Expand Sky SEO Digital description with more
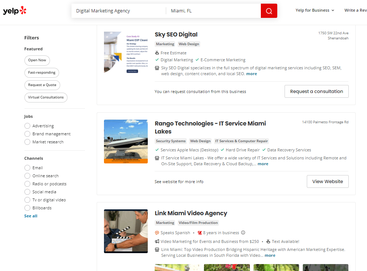Viewport: 367px width, 271px height. point(251,74)
